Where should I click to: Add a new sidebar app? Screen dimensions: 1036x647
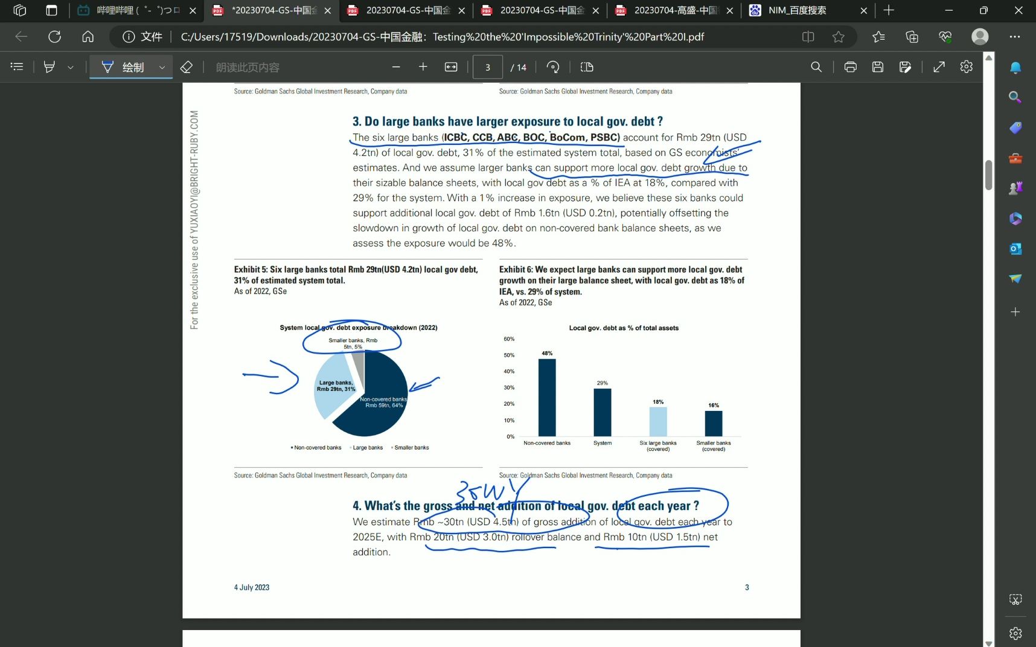click(1015, 312)
